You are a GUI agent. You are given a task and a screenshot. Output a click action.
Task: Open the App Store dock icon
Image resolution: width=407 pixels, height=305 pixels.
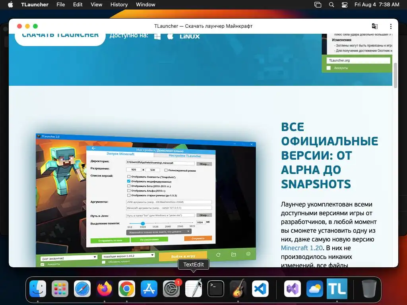[x=149, y=289]
